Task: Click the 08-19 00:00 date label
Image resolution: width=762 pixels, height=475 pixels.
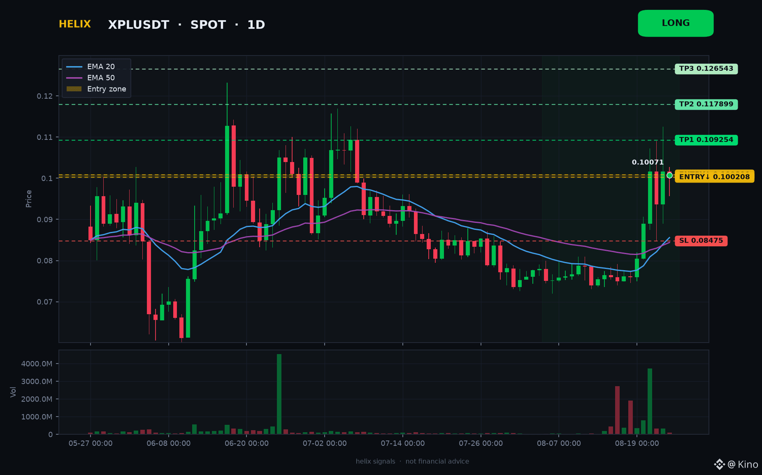Action: [637, 443]
